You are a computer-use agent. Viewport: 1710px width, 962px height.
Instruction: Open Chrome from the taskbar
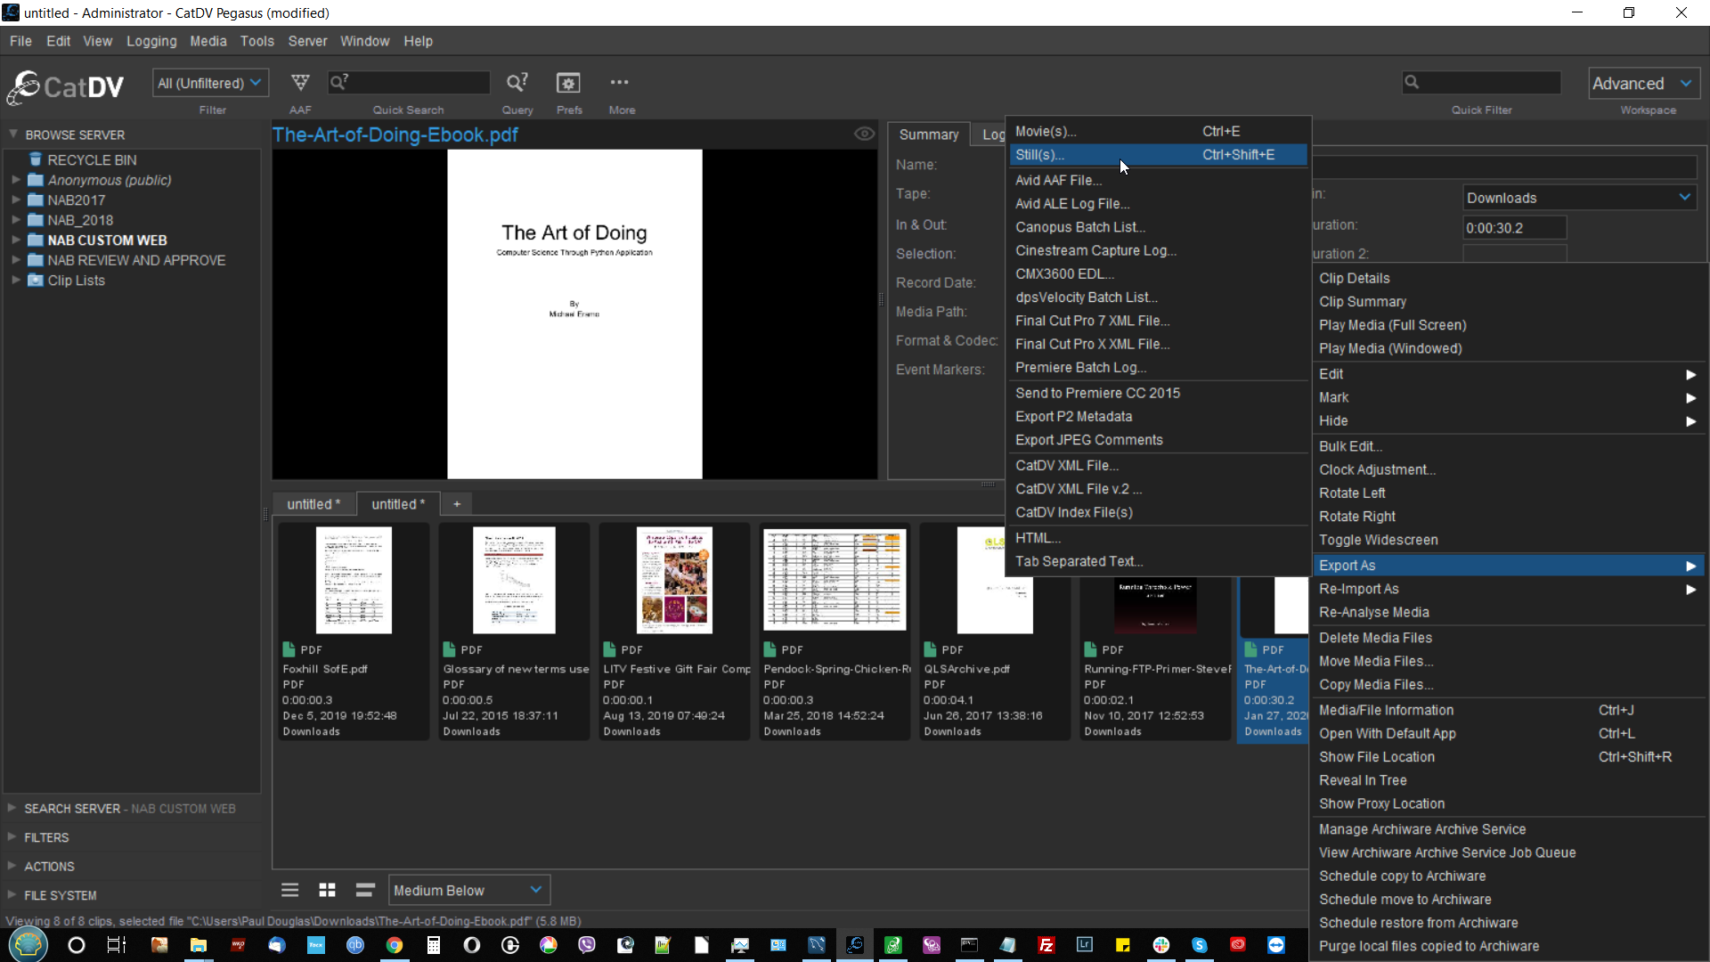pos(394,945)
